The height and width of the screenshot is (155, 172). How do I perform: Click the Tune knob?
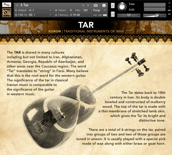pyautogui.click(x=122, y=7)
